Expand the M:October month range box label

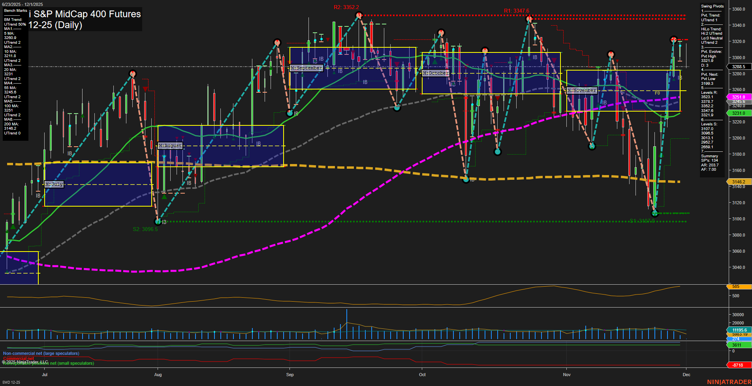click(435, 73)
